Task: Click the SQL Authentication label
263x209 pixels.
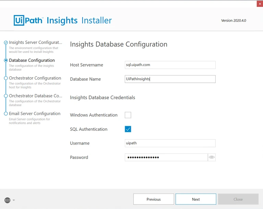Action: 88,129
